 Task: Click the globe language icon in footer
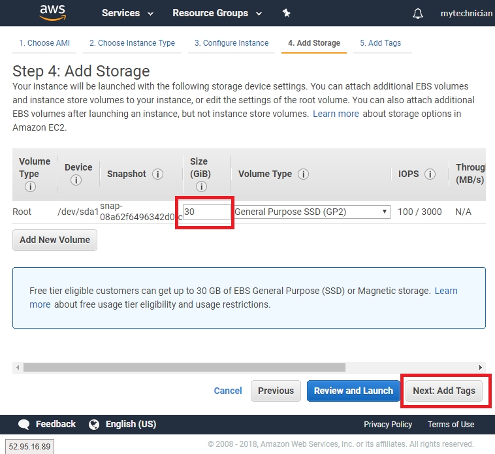[x=94, y=425]
